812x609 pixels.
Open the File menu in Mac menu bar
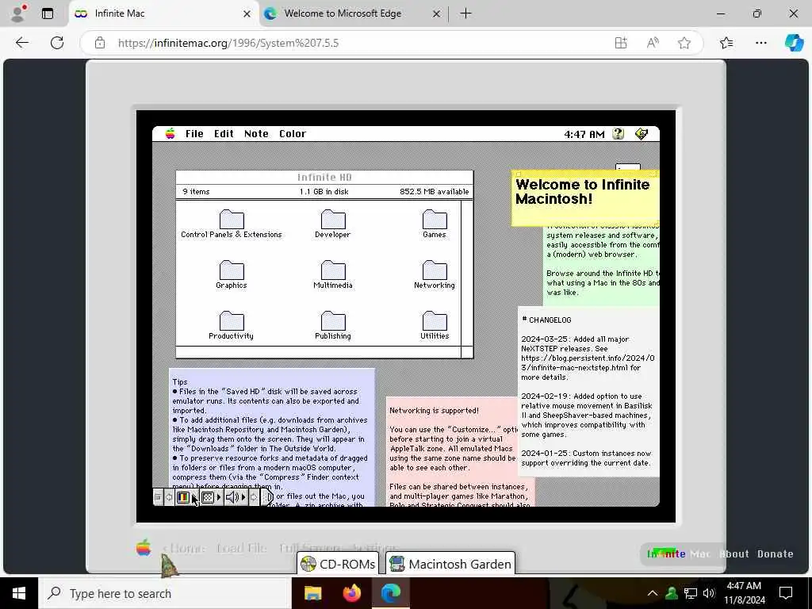(195, 133)
